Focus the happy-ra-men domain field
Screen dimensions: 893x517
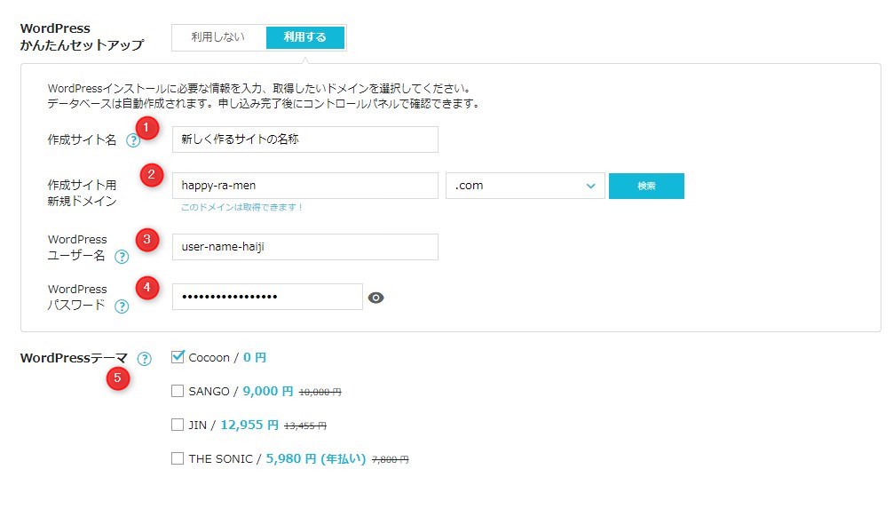(x=305, y=186)
